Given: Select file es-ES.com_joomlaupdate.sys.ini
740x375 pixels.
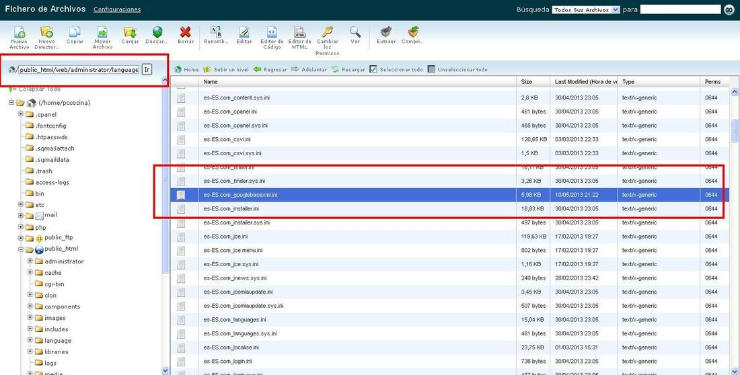Looking at the screenshot, I should point(450,306).
